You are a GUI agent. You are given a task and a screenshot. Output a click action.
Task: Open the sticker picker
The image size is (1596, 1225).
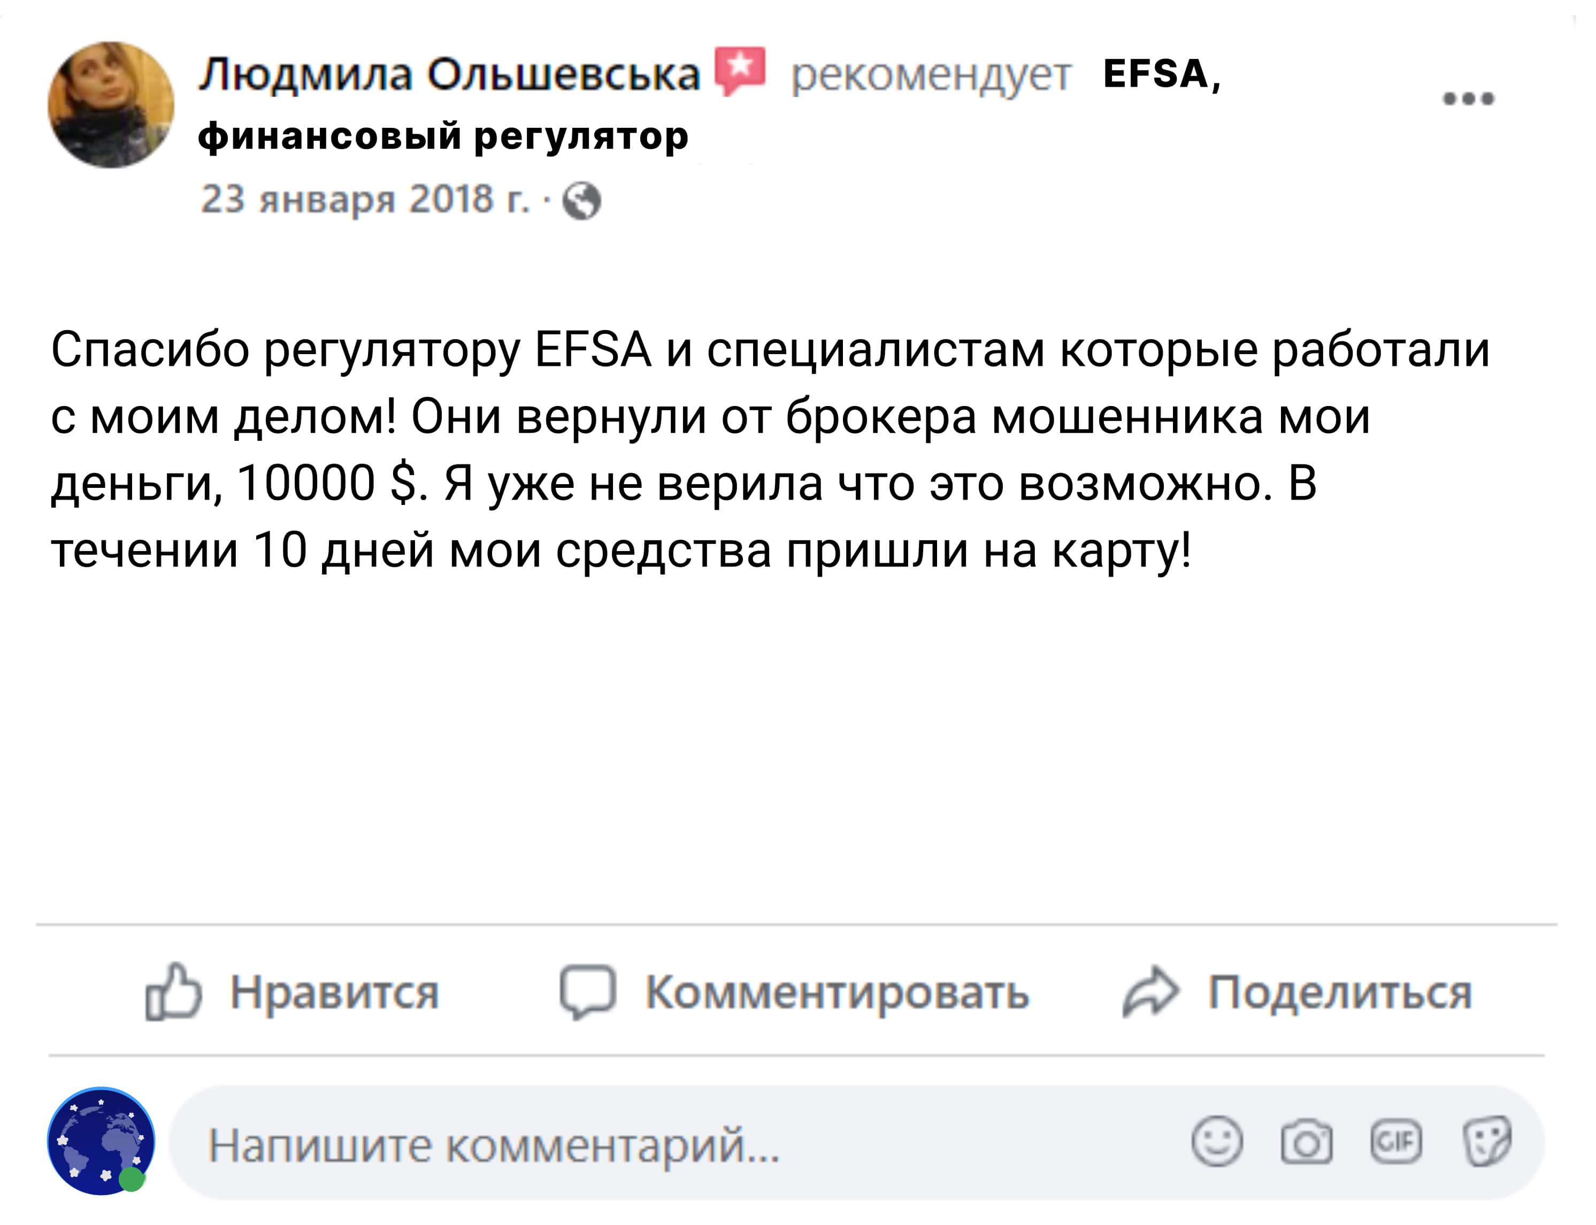click(1487, 1142)
